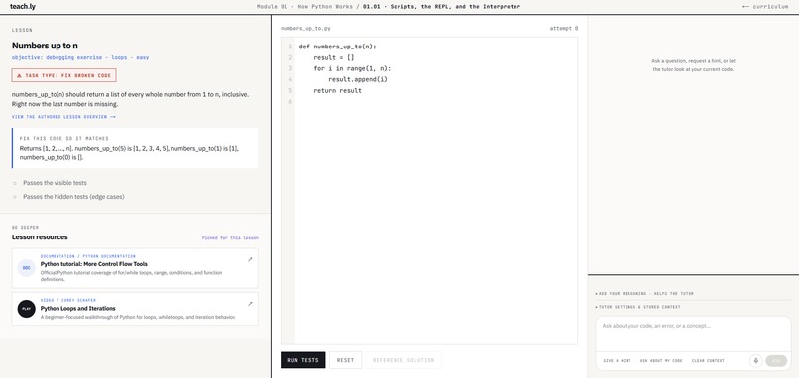The width and height of the screenshot is (799, 378).
Task: Request a hint with Give a Hint
Action: (617, 361)
